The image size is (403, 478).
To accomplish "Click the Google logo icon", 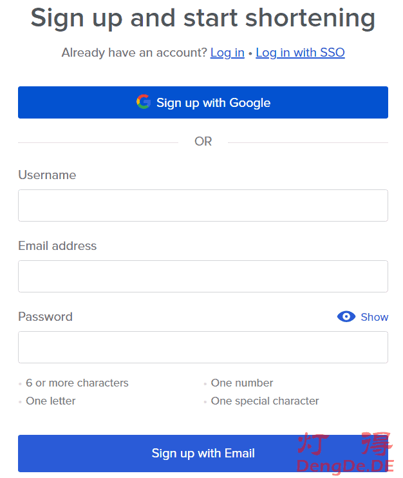I will [143, 102].
